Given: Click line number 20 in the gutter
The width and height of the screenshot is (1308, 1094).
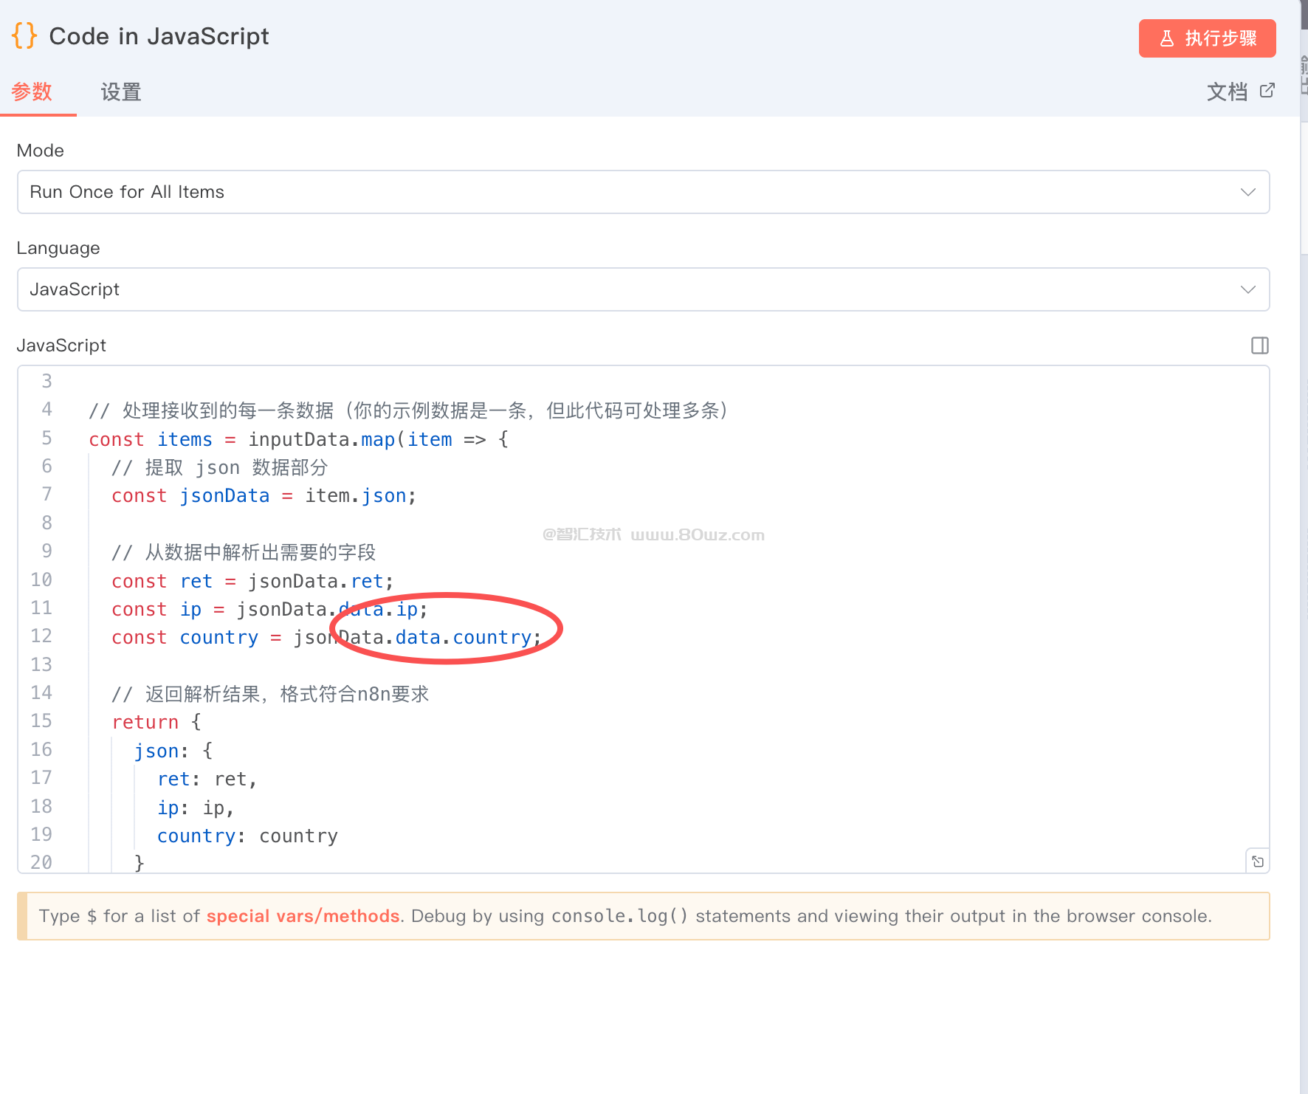Looking at the screenshot, I should [x=41, y=862].
